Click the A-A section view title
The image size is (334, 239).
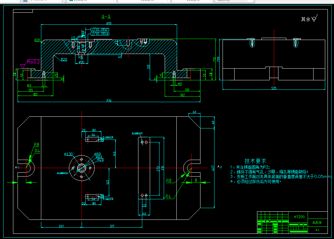pos(106,17)
